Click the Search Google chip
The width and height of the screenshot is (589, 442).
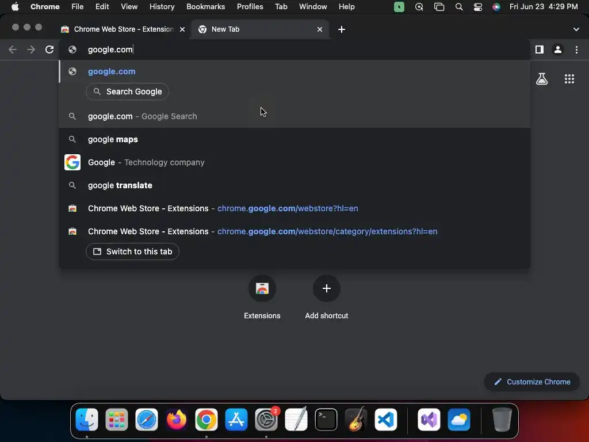pyautogui.click(x=127, y=92)
